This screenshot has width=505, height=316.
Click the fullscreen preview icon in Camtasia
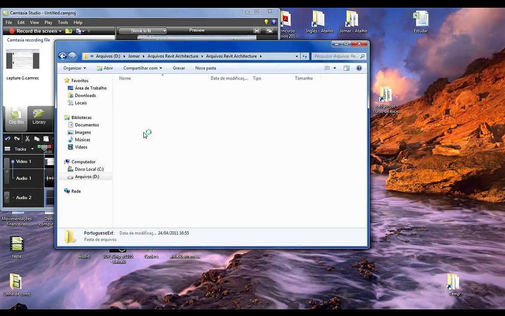pos(257,31)
